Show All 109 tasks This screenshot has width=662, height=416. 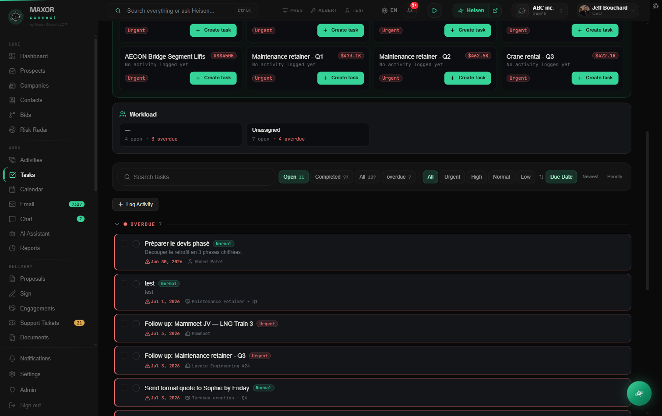[x=367, y=177]
